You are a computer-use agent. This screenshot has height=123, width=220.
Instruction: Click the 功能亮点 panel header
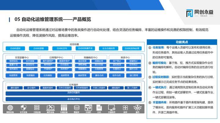pyautogui.click(x=182, y=42)
